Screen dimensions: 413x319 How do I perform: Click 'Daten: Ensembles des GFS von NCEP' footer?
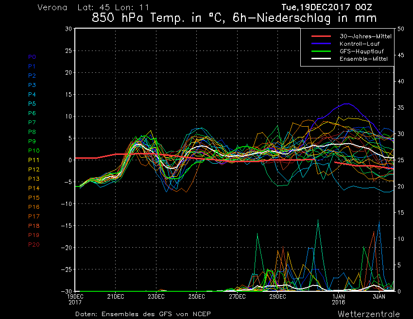coord(143,314)
